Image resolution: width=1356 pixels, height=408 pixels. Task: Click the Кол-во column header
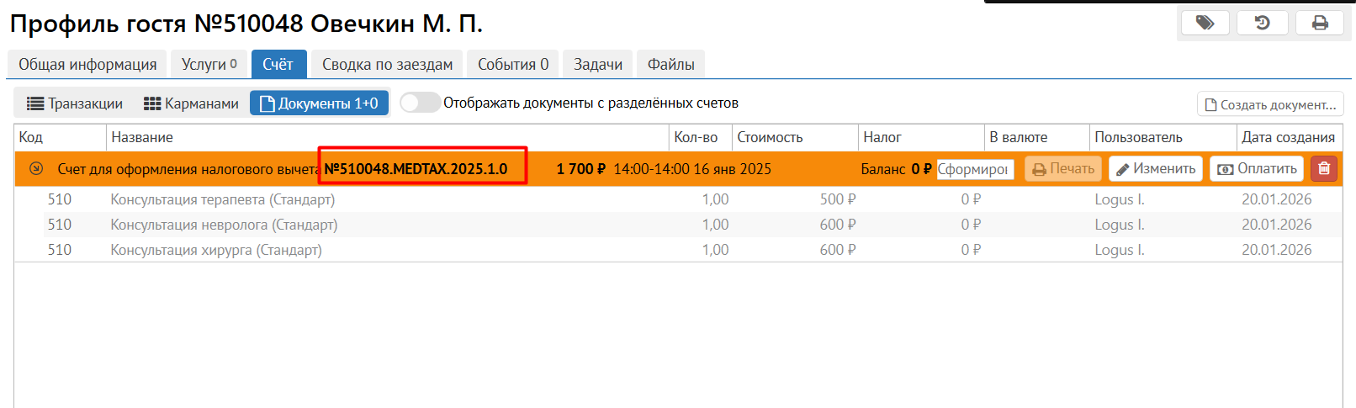(x=701, y=137)
